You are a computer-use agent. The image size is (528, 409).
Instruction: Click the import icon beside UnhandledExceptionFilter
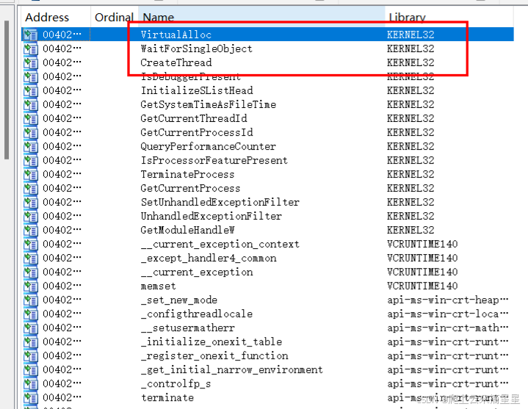coord(30,217)
